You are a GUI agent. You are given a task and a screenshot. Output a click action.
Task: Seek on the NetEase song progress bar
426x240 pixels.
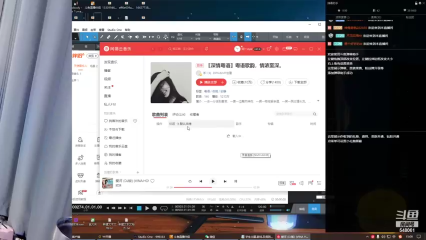[212, 188]
